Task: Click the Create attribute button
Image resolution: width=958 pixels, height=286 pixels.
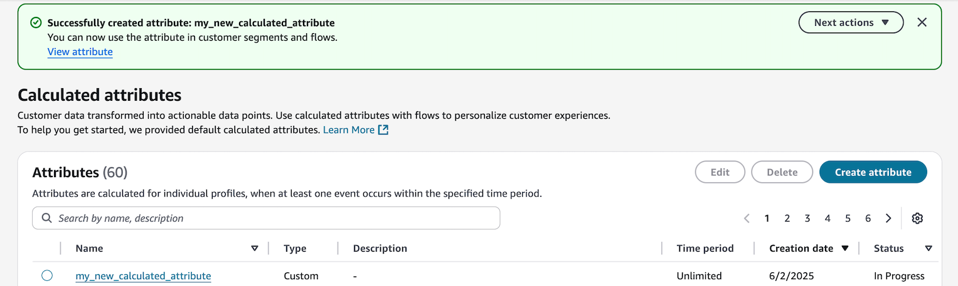Action: point(873,172)
